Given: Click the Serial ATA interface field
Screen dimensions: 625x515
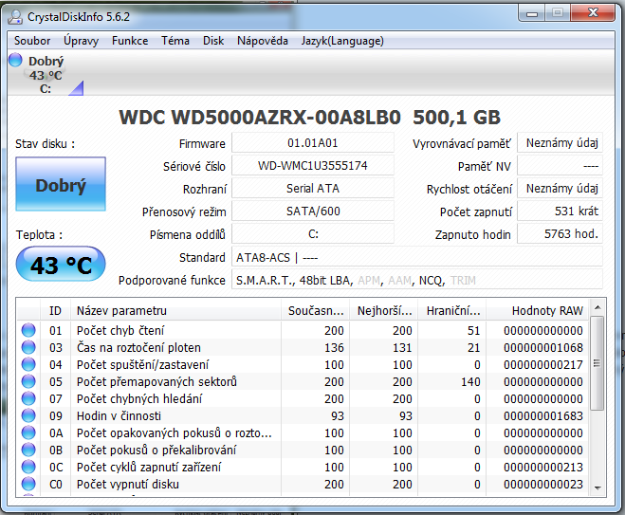Looking at the screenshot, I should coord(313,188).
